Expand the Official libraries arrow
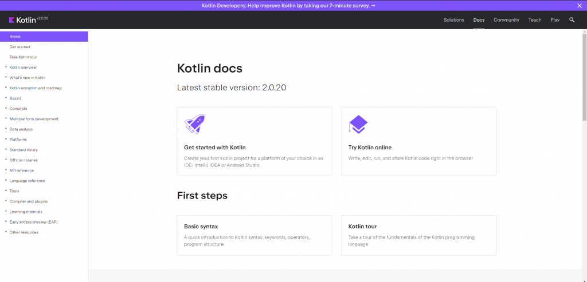 [x=6, y=160]
